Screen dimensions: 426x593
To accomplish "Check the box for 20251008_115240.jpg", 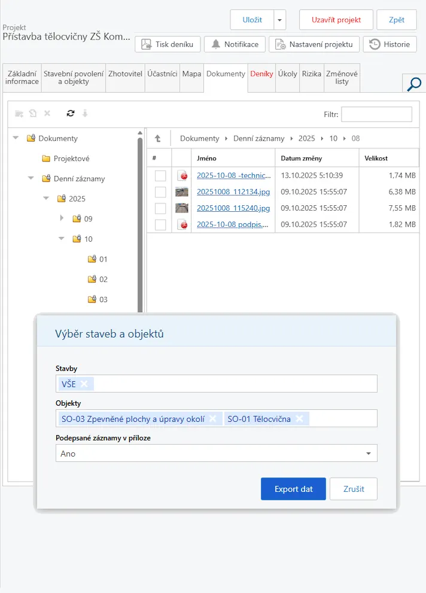I will pyautogui.click(x=160, y=208).
